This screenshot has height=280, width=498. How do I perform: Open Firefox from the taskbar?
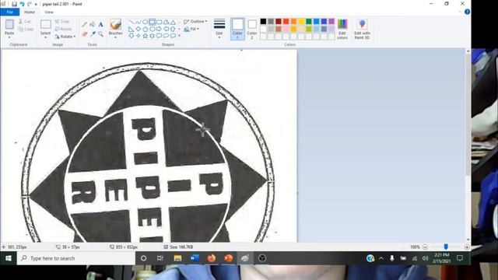coord(211,258)
